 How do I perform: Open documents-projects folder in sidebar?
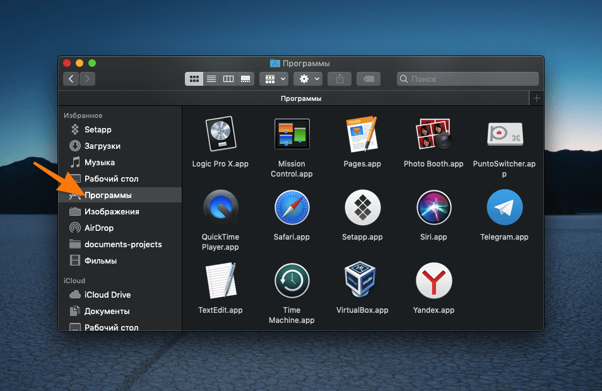pyautogui.click(x=120, y=245)
